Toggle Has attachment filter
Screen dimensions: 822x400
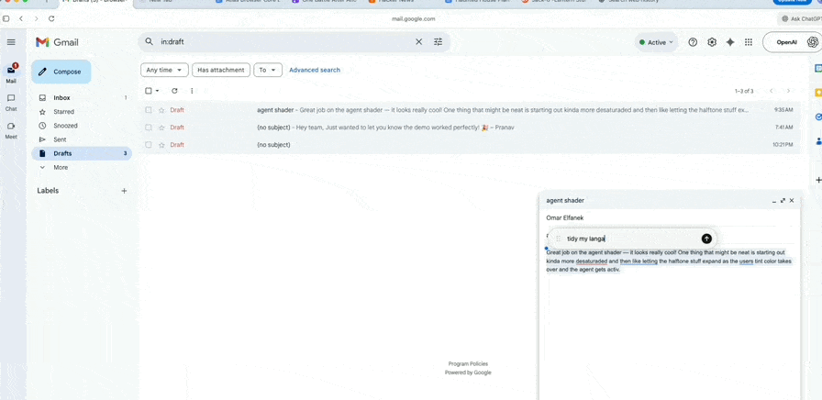tap(221, 70)
